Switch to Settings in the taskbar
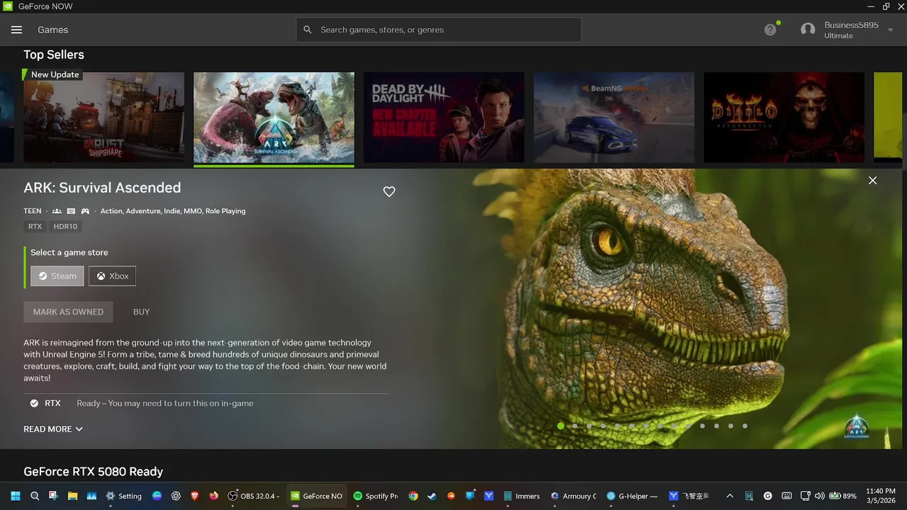Viewport: 907px width, 510px height. click(124, 496)
